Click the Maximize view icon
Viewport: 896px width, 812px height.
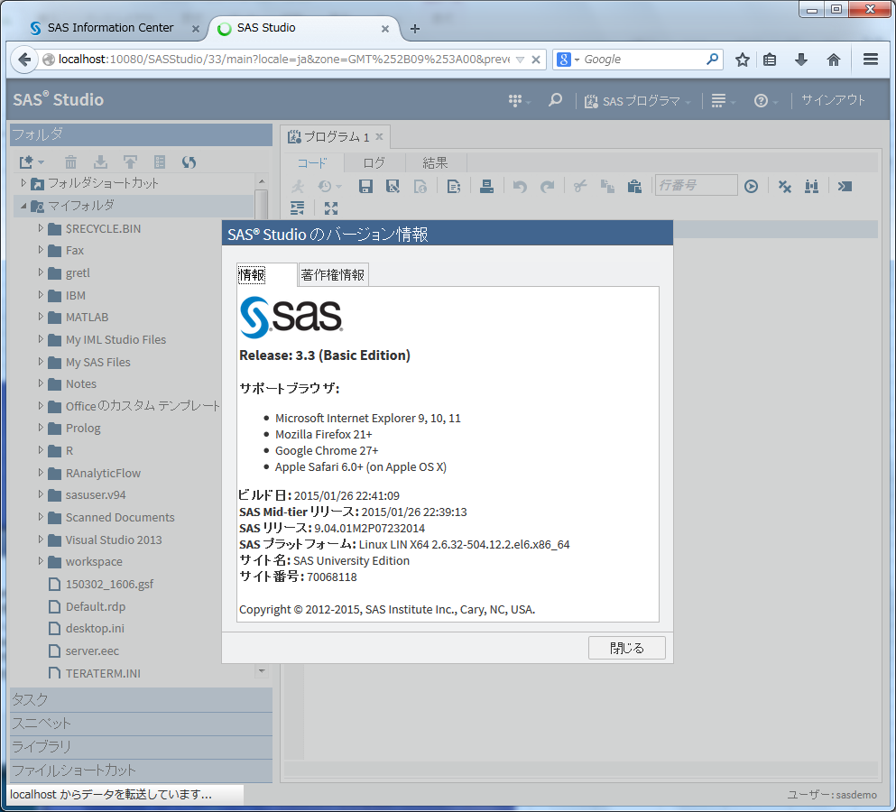331,208
